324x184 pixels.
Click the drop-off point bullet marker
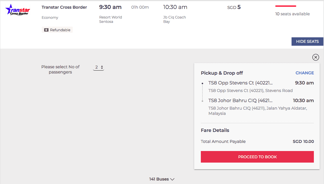(x=203, y=101)
